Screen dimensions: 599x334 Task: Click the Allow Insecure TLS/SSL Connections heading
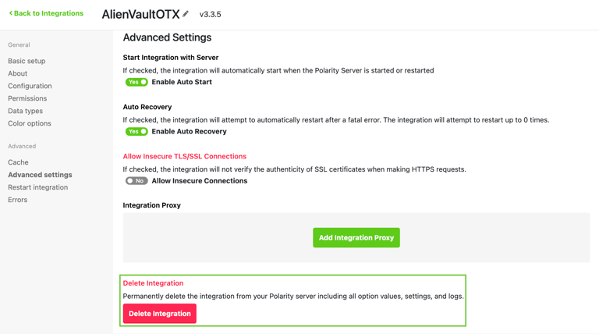(185, 156)
